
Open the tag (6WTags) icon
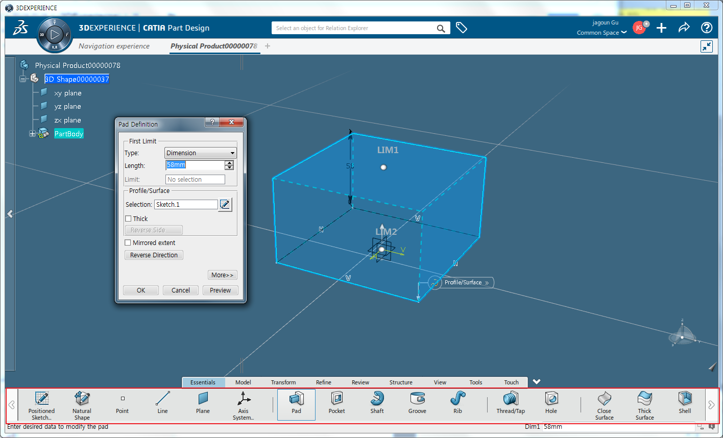[x=462, y=28]
